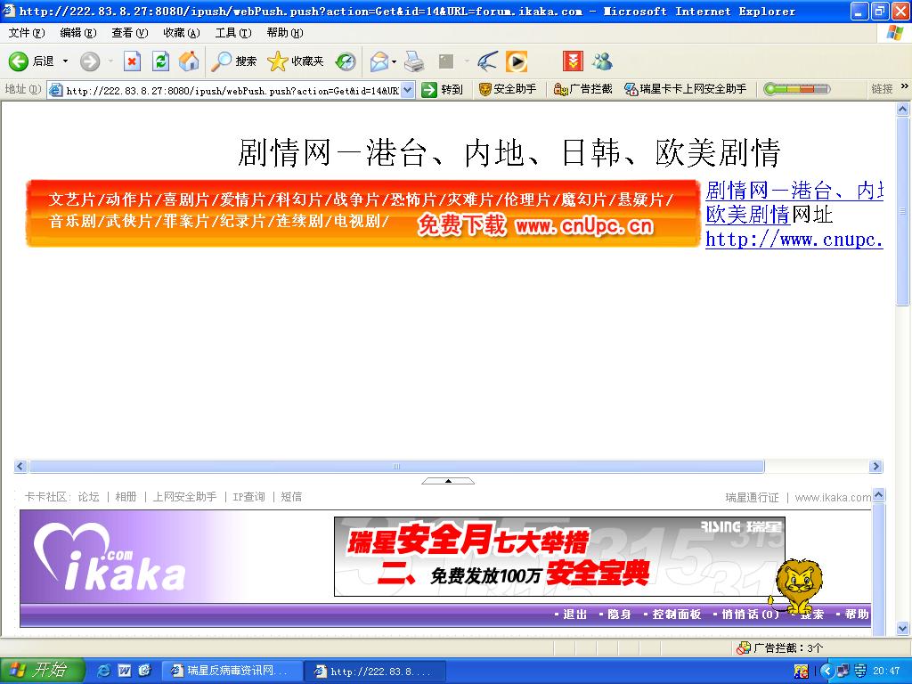The image size is (912, 684).
Task: Click the 转到 Go button
Action: 442,90
